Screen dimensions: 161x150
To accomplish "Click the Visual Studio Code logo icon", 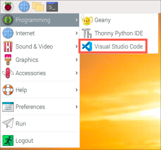I will [x=87, y=46].
